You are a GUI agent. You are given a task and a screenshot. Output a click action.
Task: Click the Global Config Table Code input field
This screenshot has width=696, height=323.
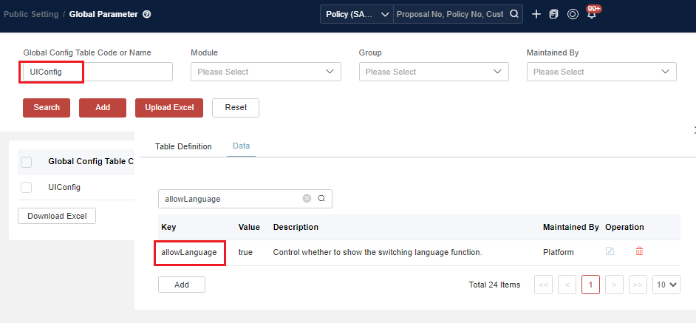(98, 72)
